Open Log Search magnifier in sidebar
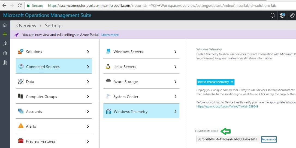 5,44
